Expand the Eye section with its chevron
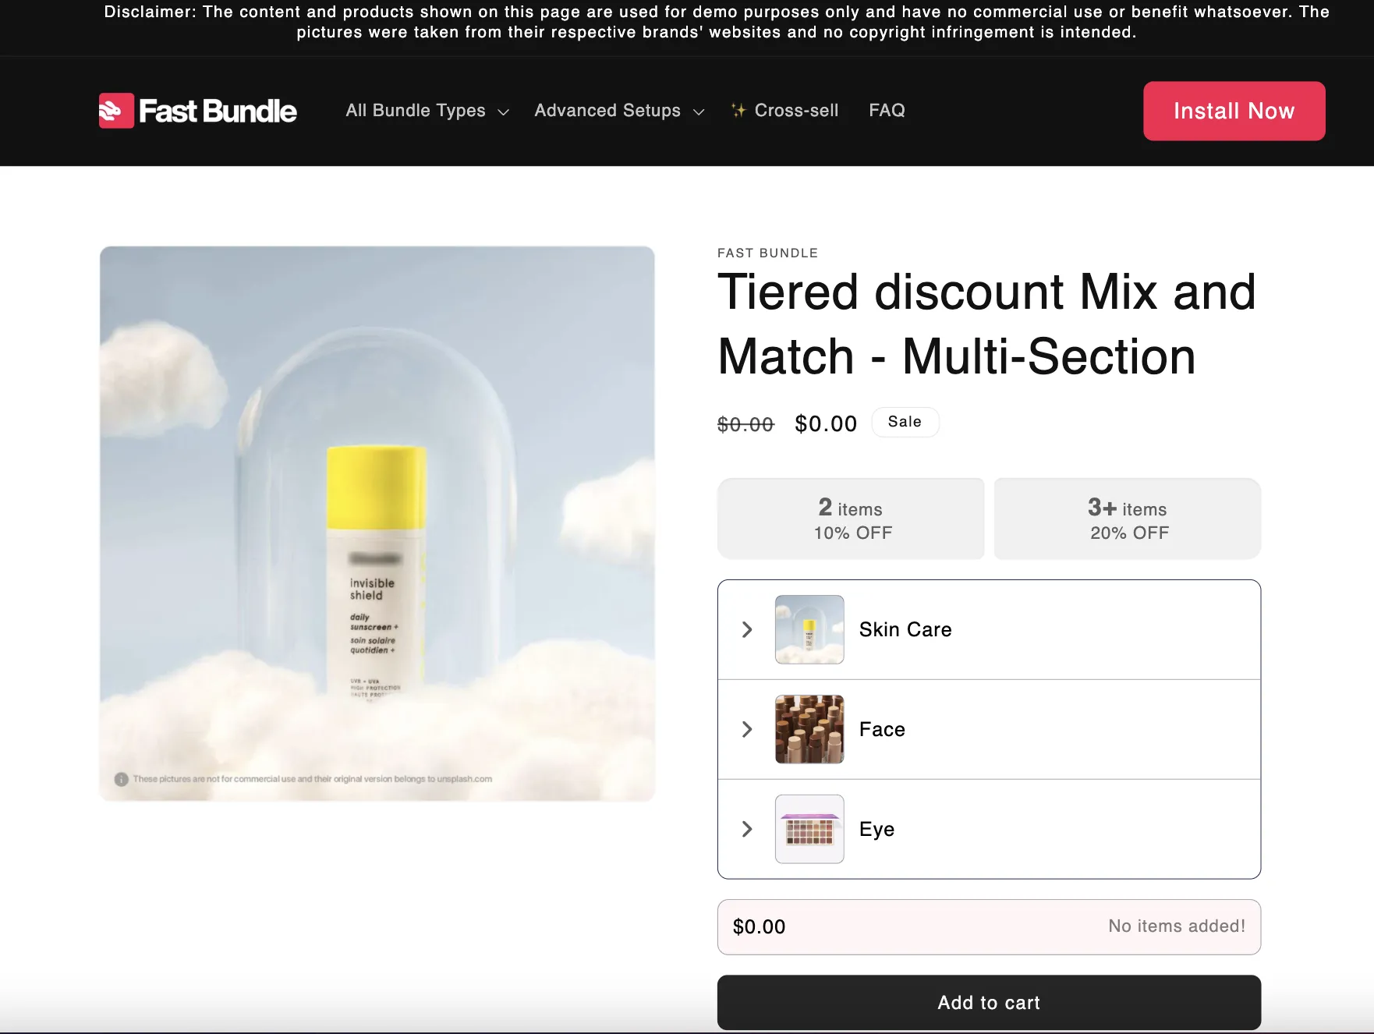Image resolution: width=1374 pixels, height=1034 pixels. [x=746, y=829]
